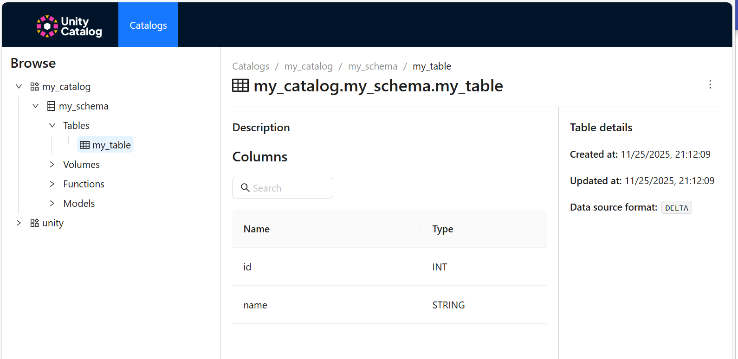Image resolution: width=738 pixels, height=359 pixels.
Task: Click the search magnifier icon
Action: (x=245, y=188)
